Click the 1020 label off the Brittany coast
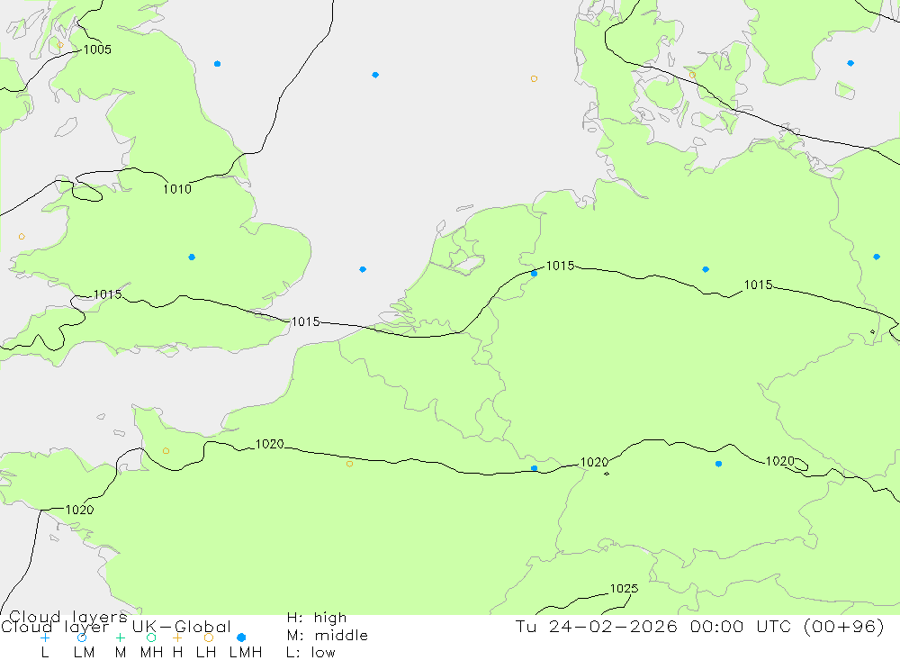The height and width of the screenshot is (660, 900). tap(80, 510)
